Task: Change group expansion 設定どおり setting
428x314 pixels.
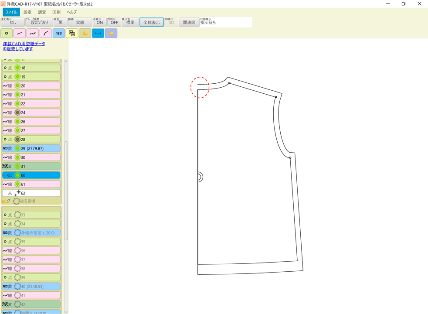Action: 39,22
